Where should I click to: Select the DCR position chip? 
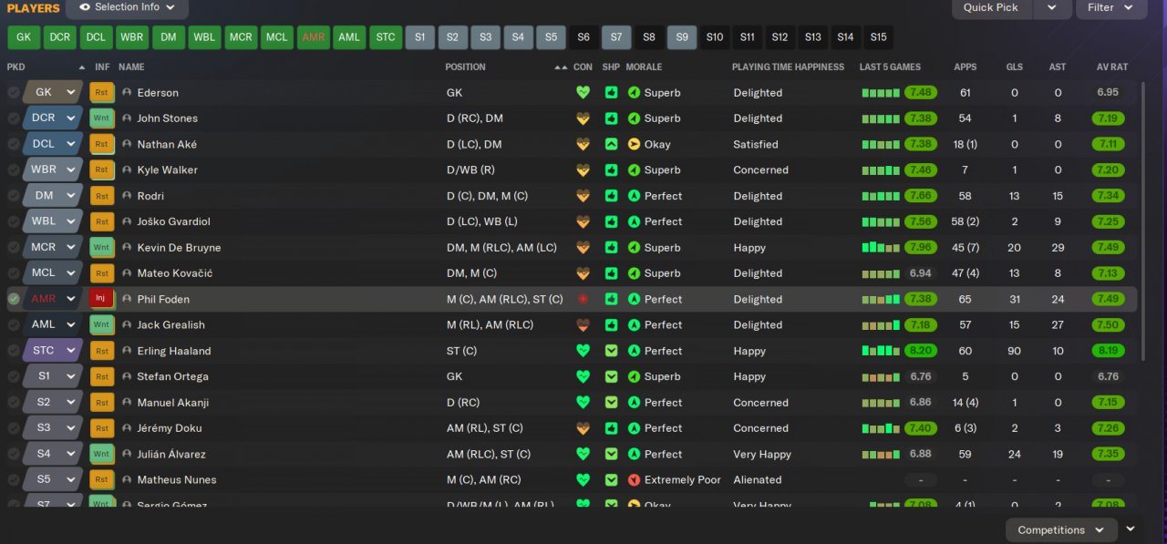(x=60, y=37)
